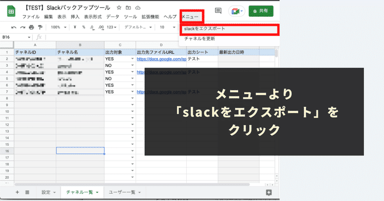
Task: Select column C header
Action: tap(120, 45)
